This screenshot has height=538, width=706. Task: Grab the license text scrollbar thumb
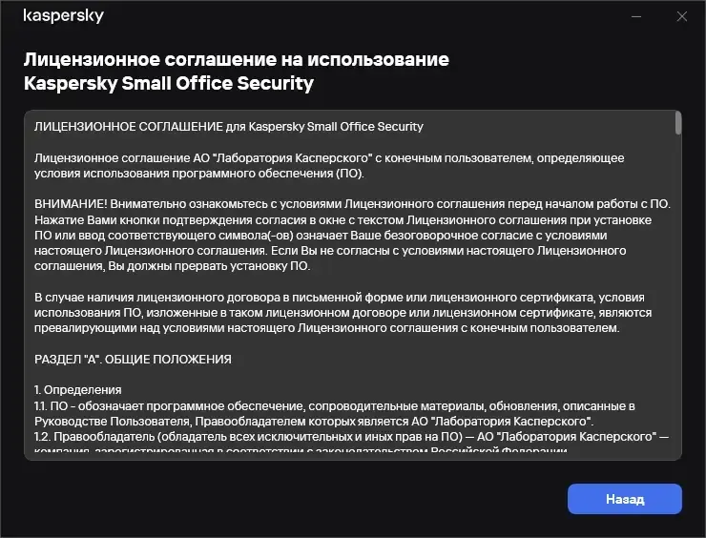[677, 123]
